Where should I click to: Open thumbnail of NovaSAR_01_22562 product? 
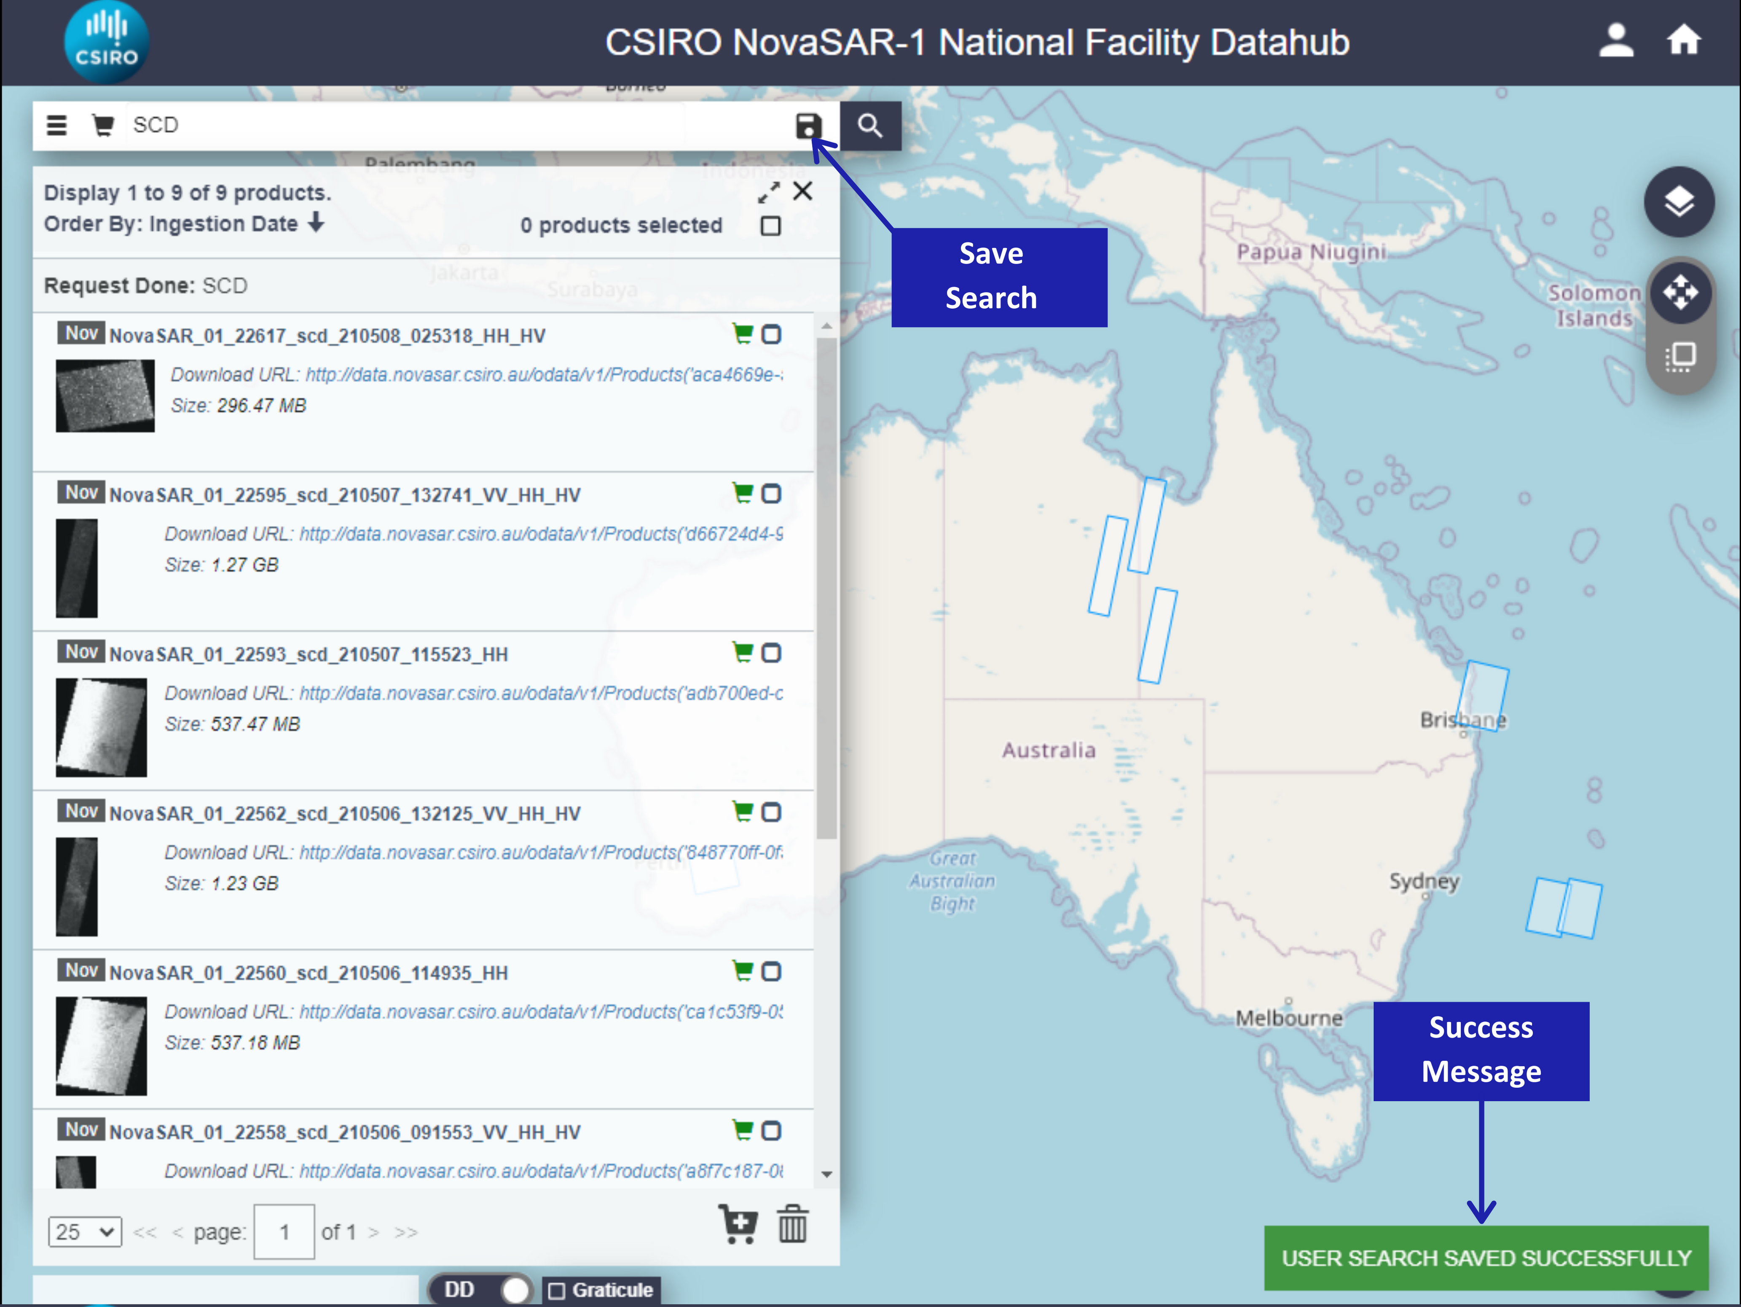click(76, 887)
